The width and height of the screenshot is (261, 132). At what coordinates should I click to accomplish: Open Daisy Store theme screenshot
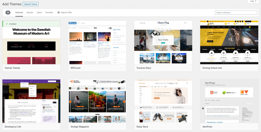click(x=163, y=101)
